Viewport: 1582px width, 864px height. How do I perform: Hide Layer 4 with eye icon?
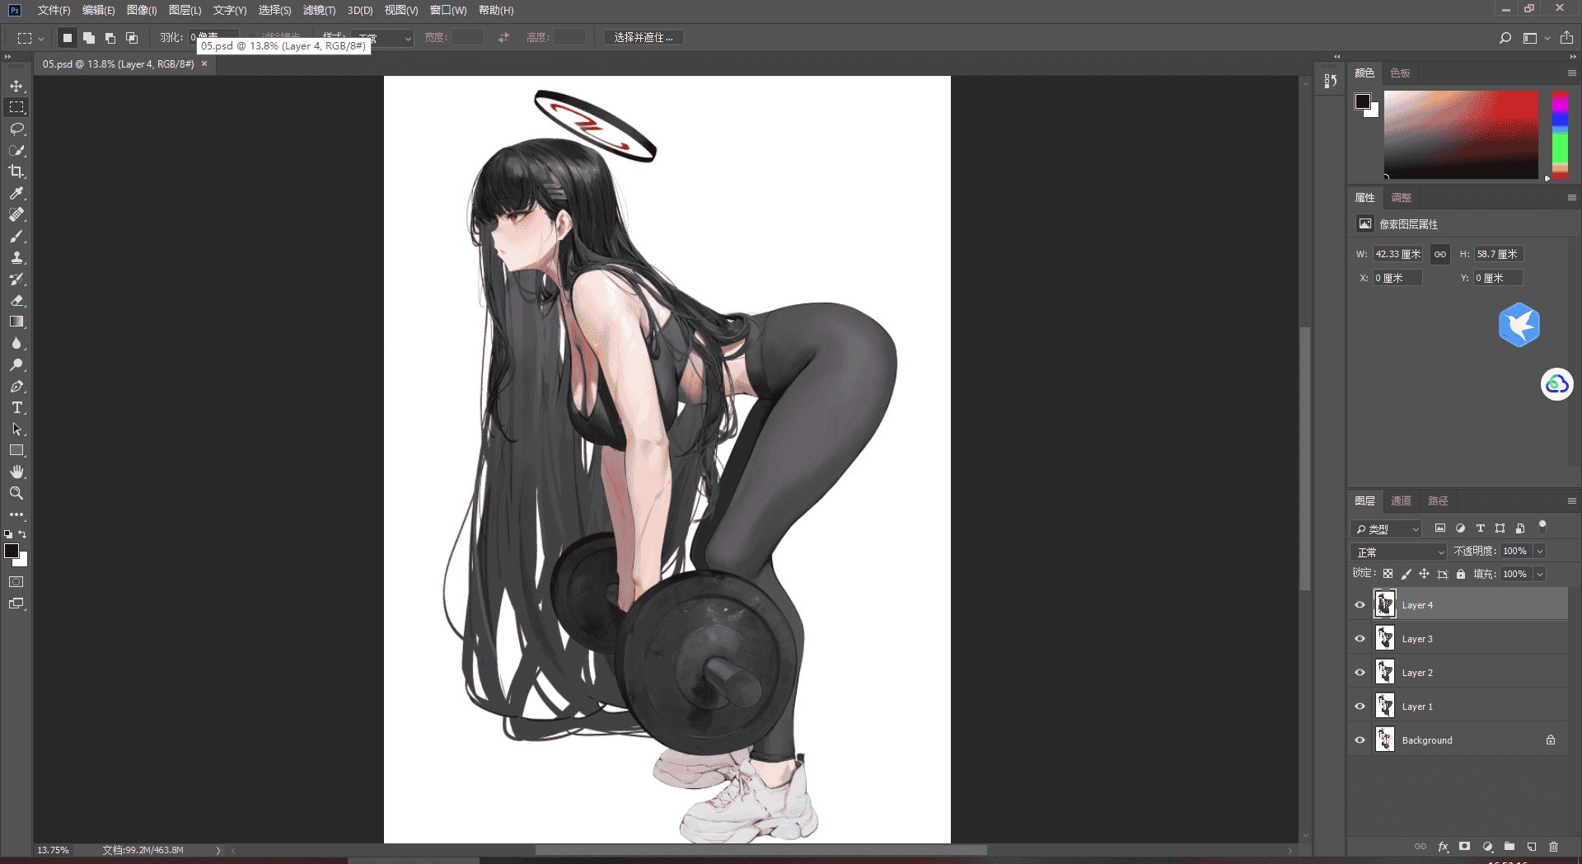click(x=1360, y=605)
